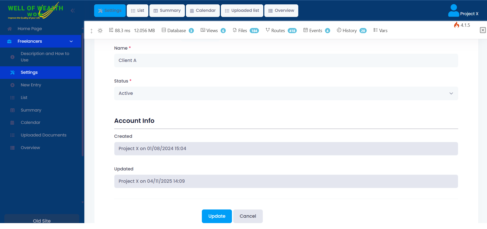The width and height of the screenshot is (487, 229).
Task: Open the debug toolbar Views panel
Action: [213, 31]
